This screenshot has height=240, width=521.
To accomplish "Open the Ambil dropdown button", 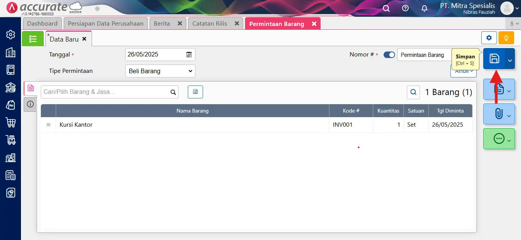I will tap(463, 71).
